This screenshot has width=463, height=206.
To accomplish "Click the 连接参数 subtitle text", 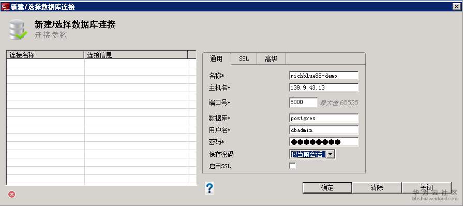I will [51, 35].
